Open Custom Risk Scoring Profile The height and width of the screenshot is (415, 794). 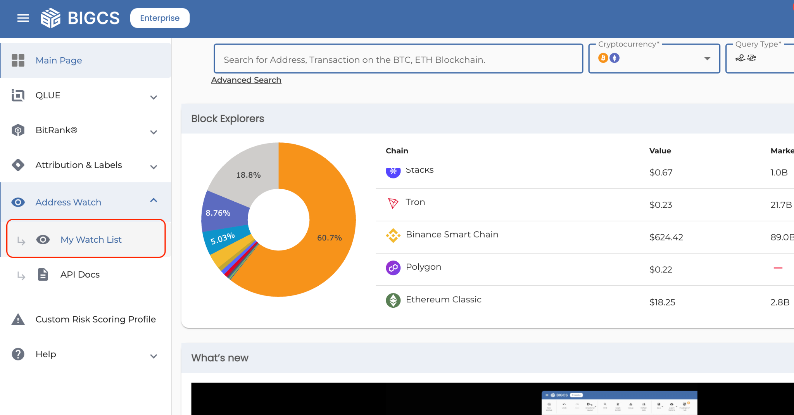(x=96, y=319)
